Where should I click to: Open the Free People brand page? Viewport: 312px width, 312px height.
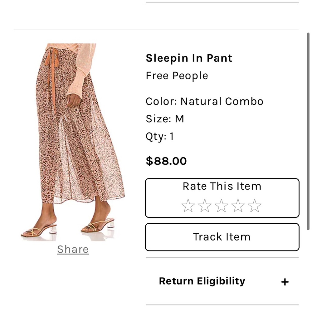[x=177, y=75]
